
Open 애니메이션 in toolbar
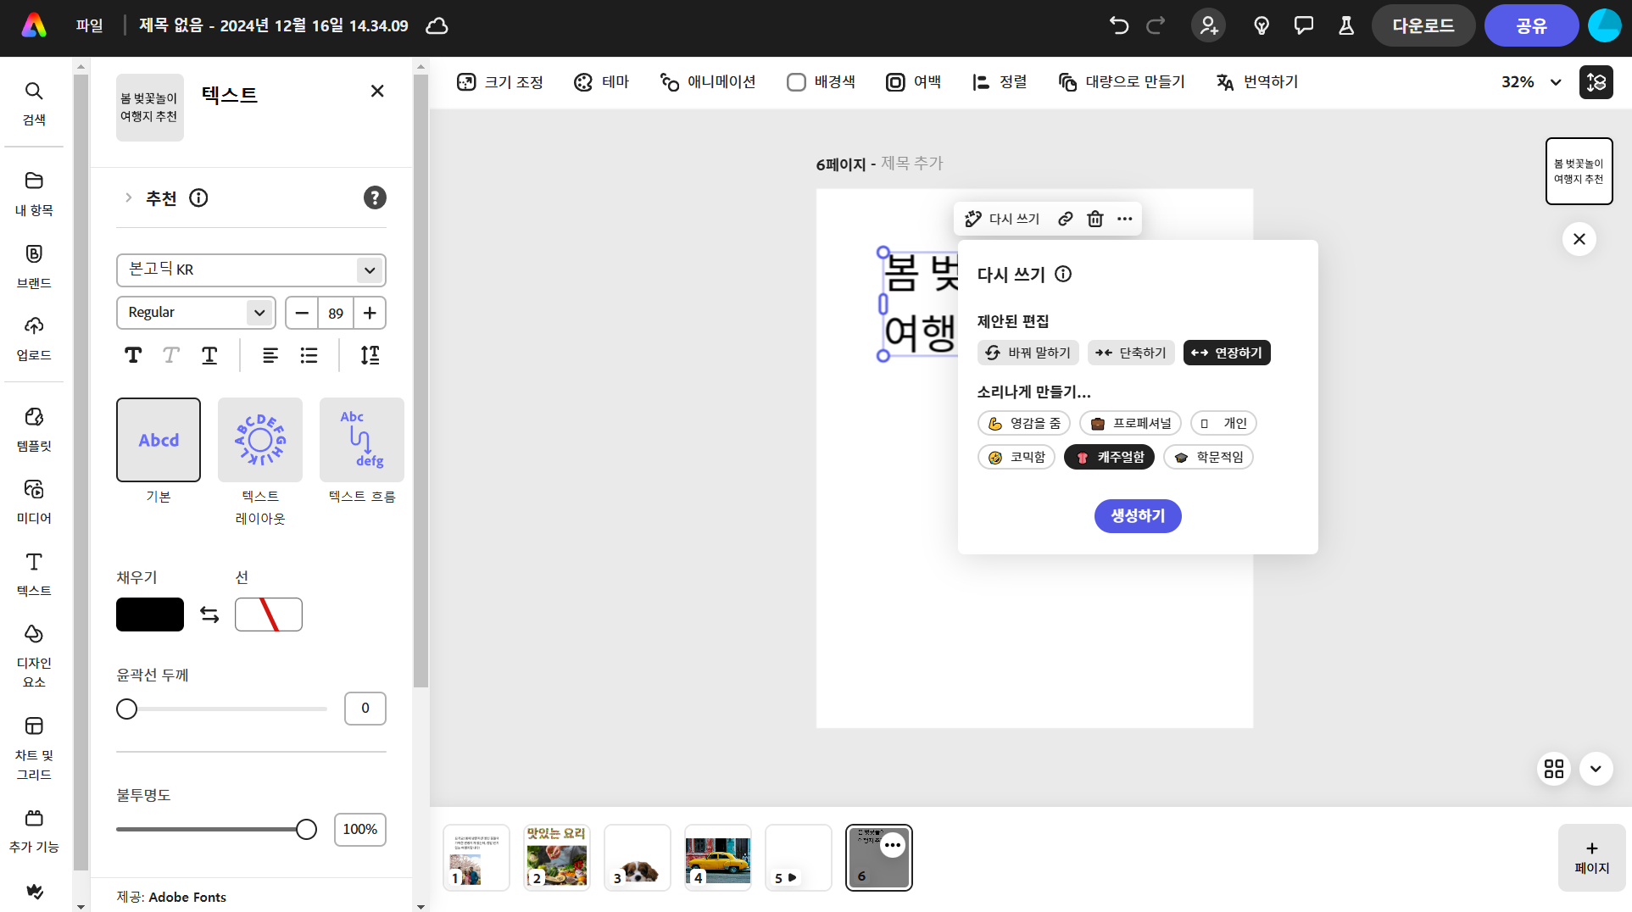coord(708,82)
